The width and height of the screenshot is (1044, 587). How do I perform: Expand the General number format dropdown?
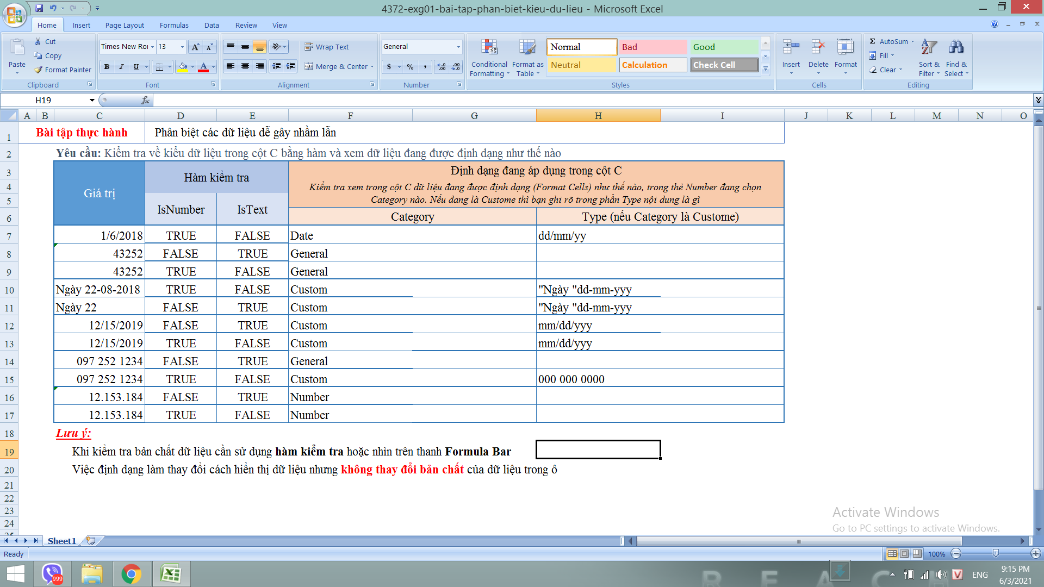[x=458, y=47]
